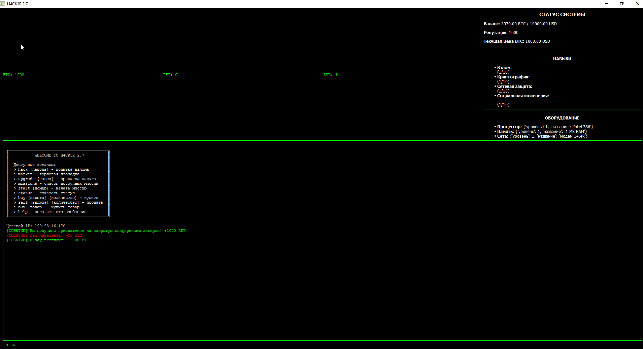
Task: Click the 'market - торговая площадка' command line
Action: point(46,174)
